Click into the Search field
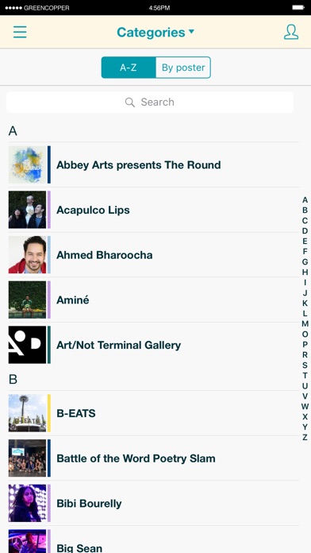311x553 pixels. [150, 102]
